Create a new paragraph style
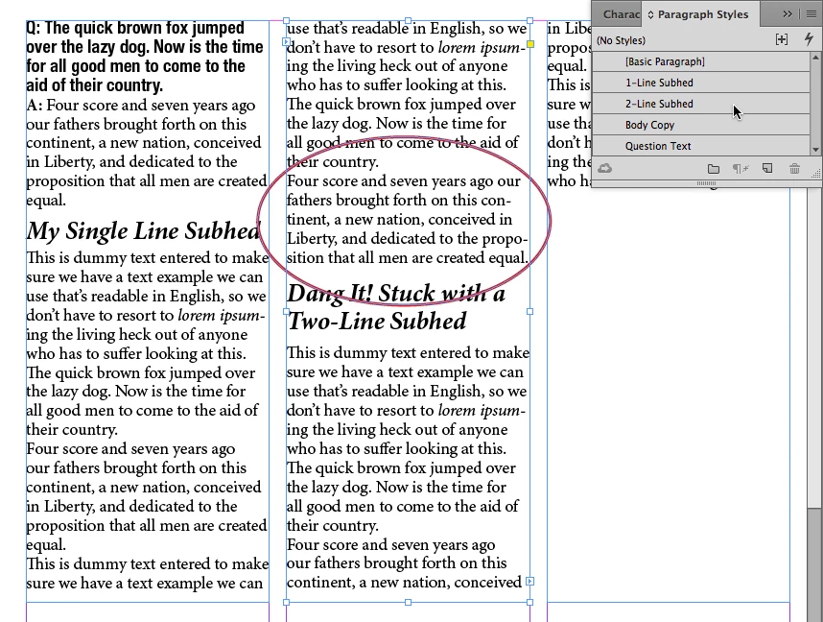The width and height of the screenshot is (823, 622). click(767, 169)
